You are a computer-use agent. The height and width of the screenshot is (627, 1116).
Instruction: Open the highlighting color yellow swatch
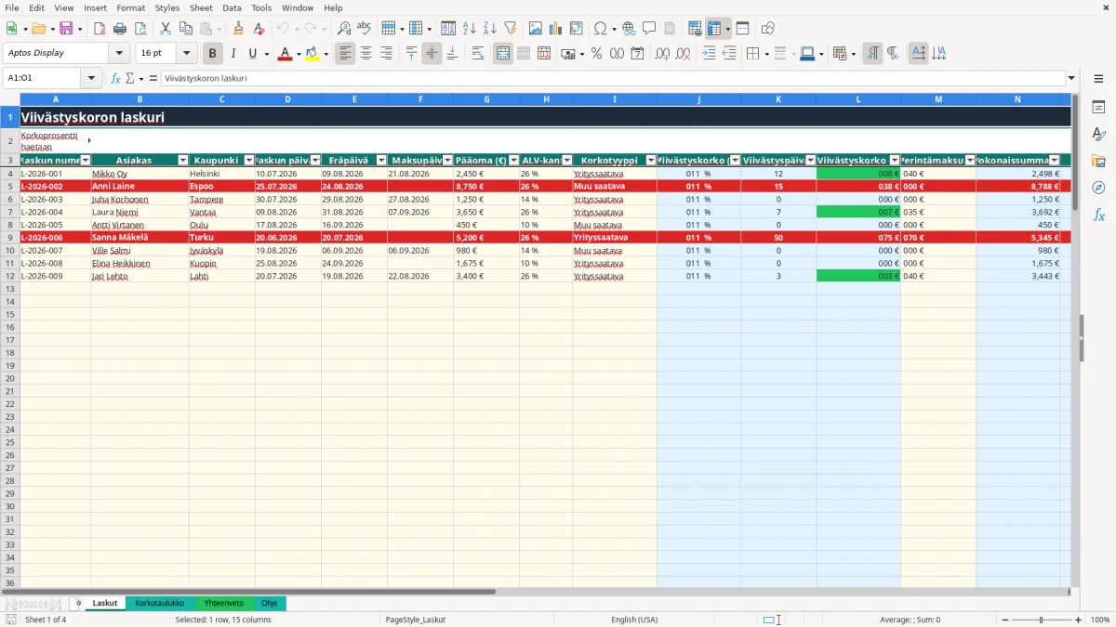(x=312, y=54)
